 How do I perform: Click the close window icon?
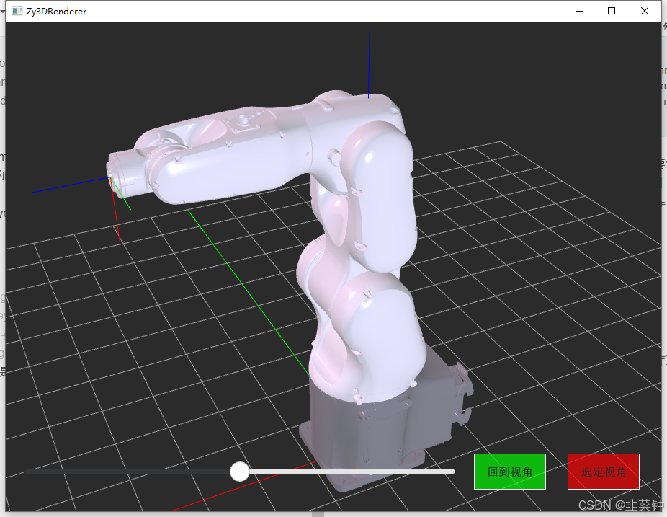pyautogui.click(x=644, y=11)
